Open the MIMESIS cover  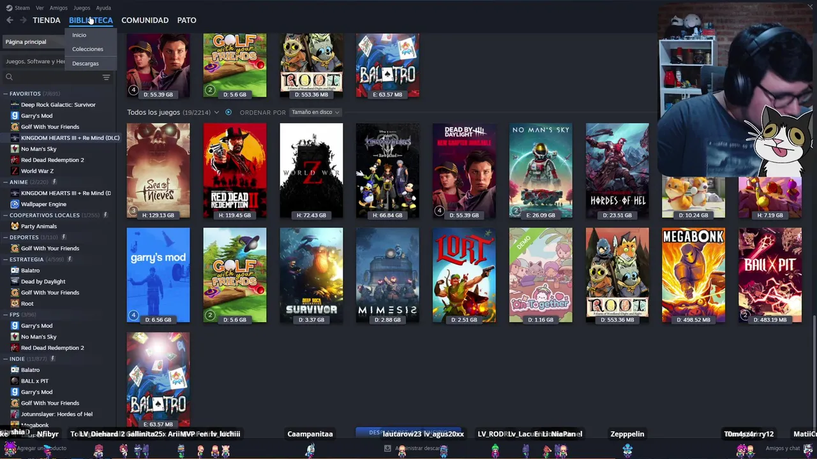387,276
